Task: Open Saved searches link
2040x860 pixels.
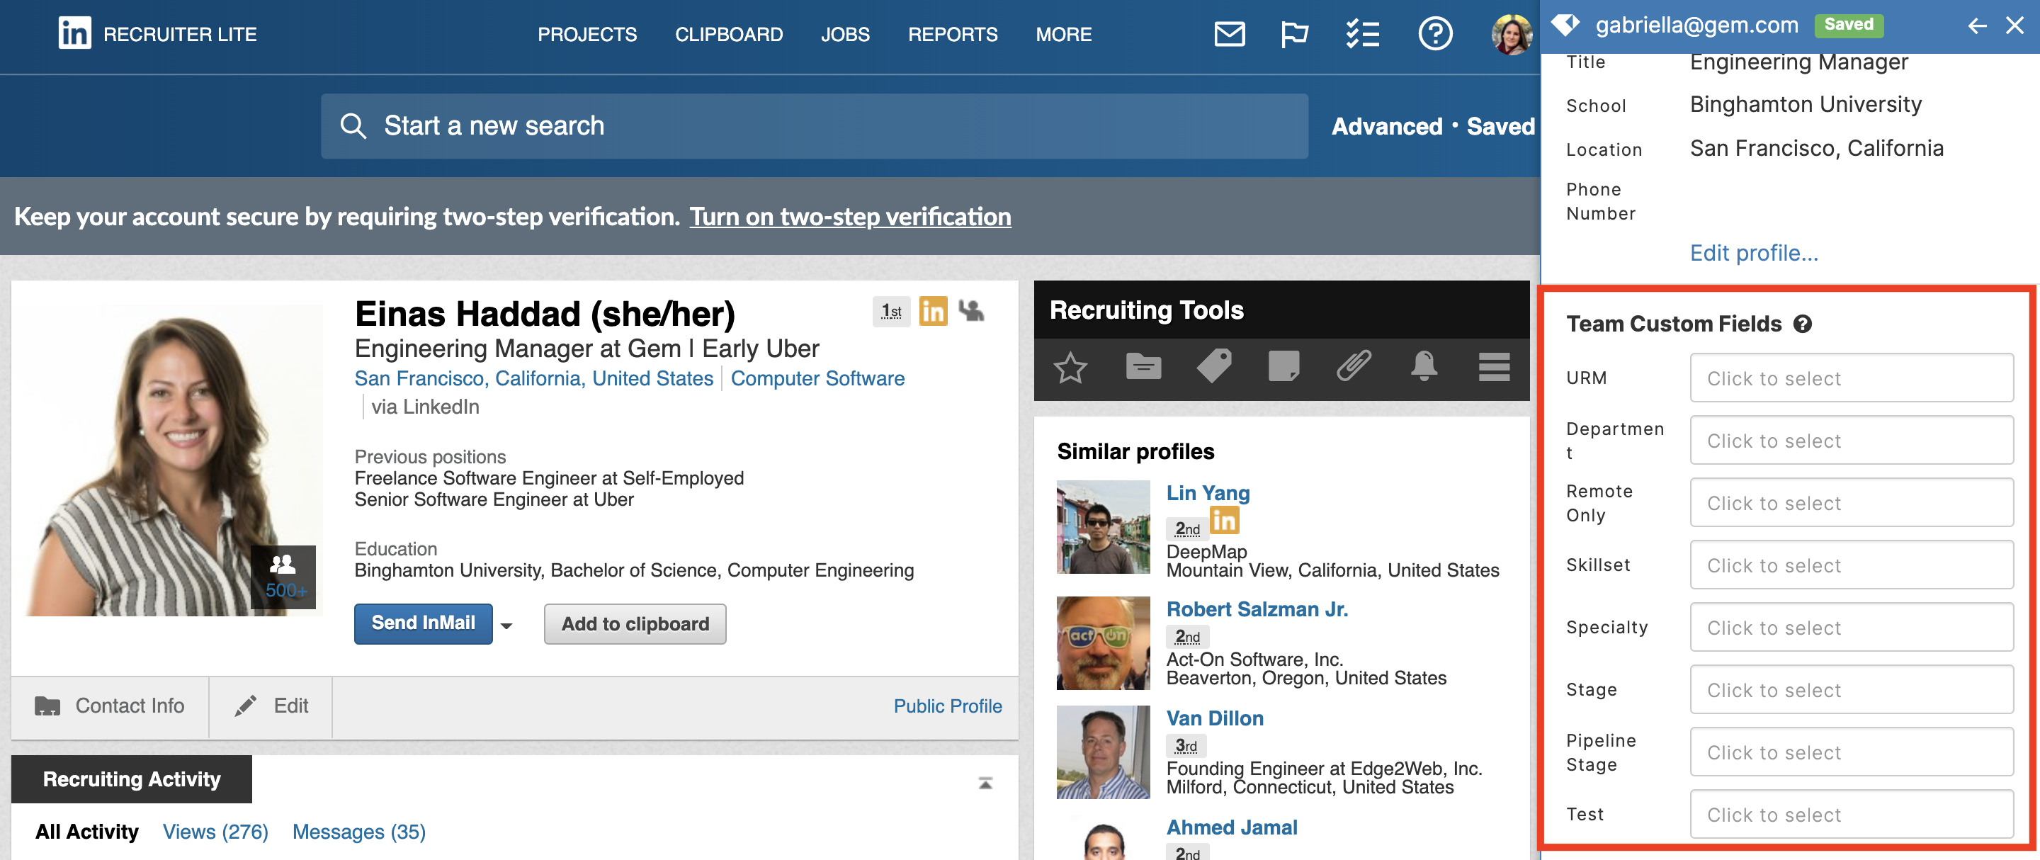Action: pos(1501,127)
